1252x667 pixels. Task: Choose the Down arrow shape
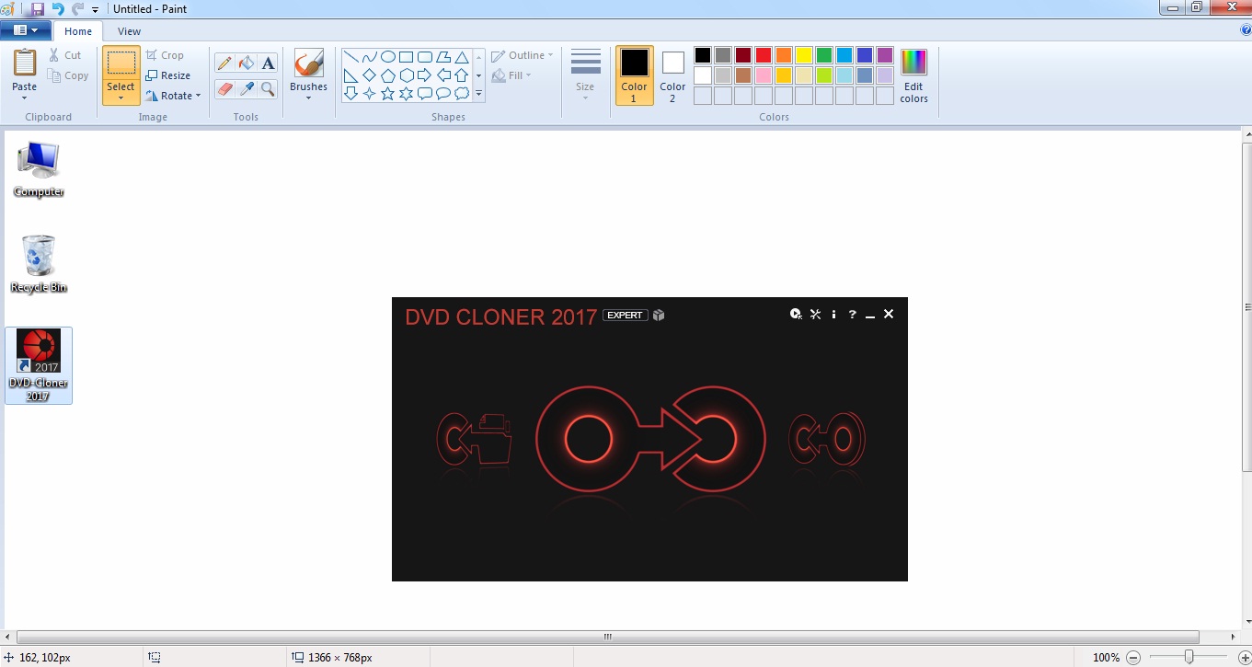pyautogui.click(x=351, y=94)
